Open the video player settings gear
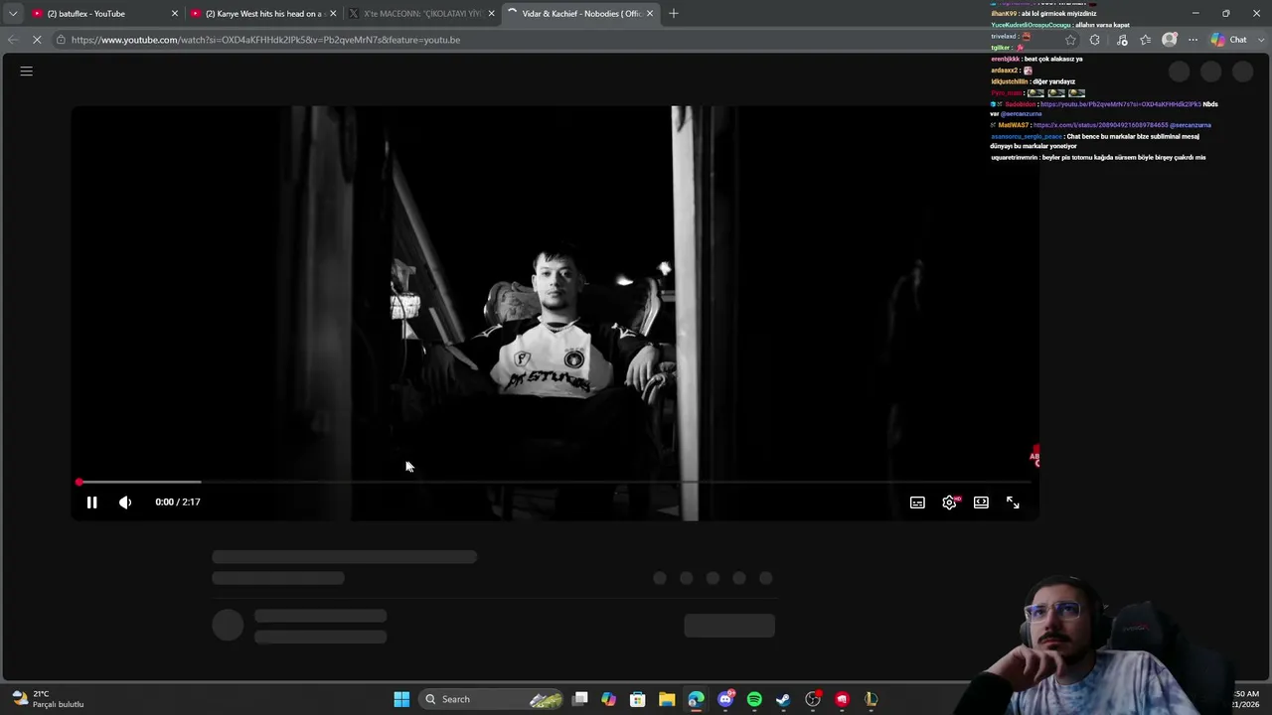Image resolution: width=1272 pixels, height=715 pixels. click(x=950, y=502)
